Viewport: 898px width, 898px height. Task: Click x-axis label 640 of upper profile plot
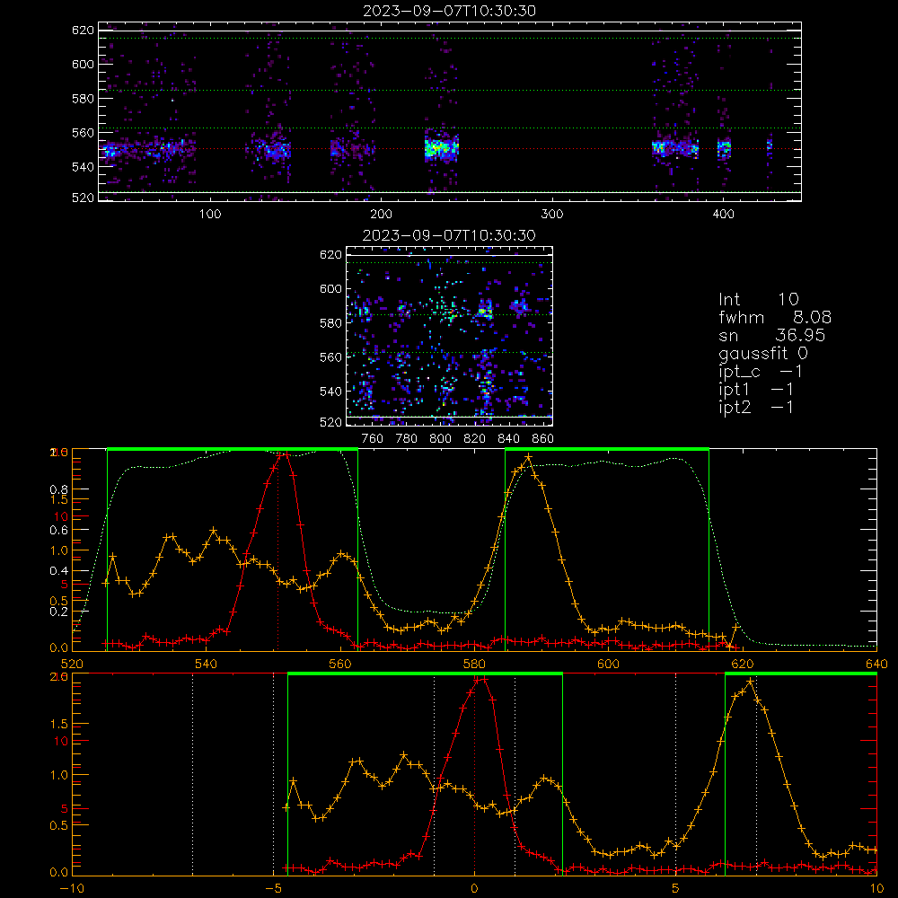click(x=876, y=664)
